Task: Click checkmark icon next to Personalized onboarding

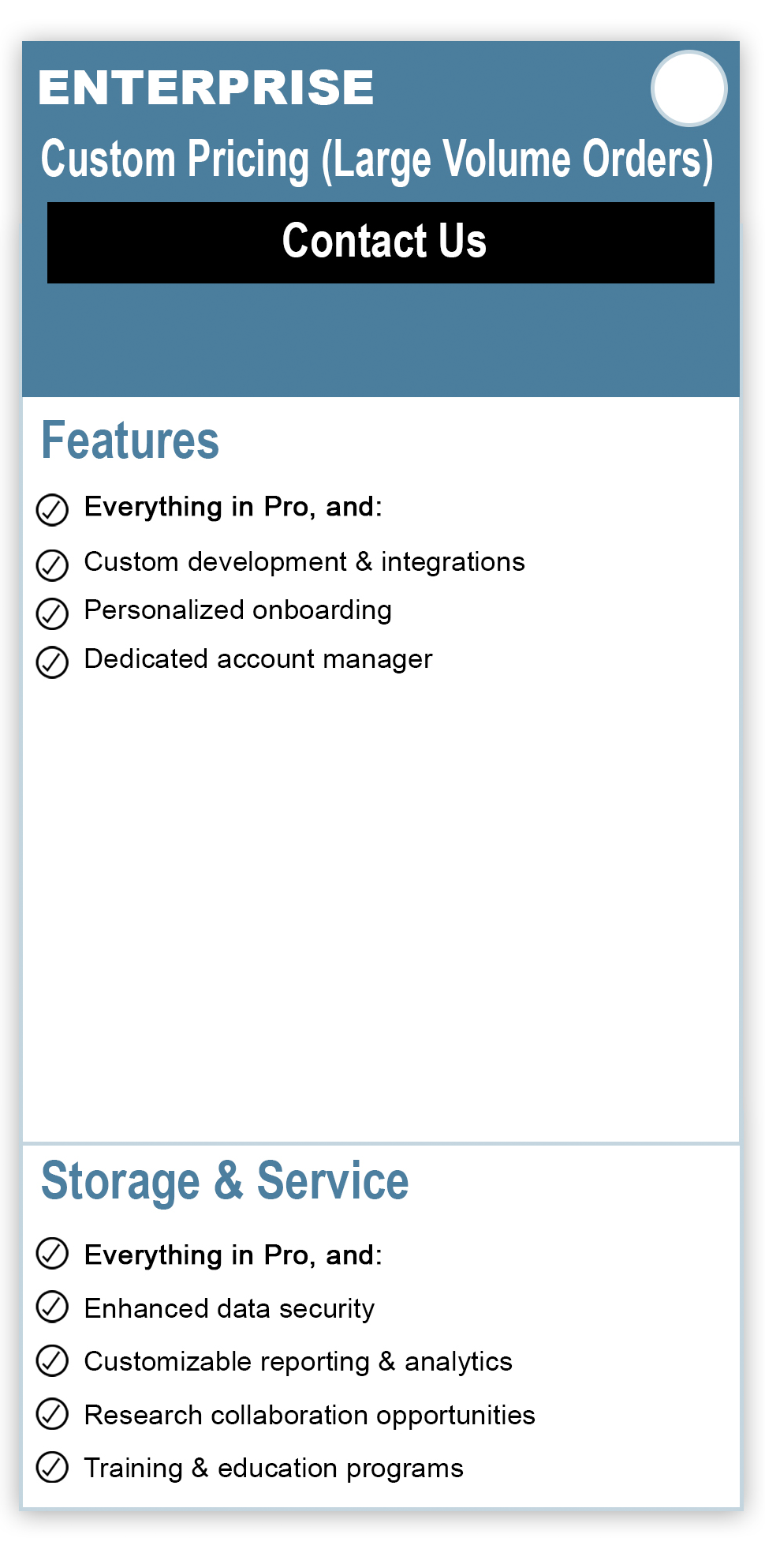Action: tap(53, 613)
